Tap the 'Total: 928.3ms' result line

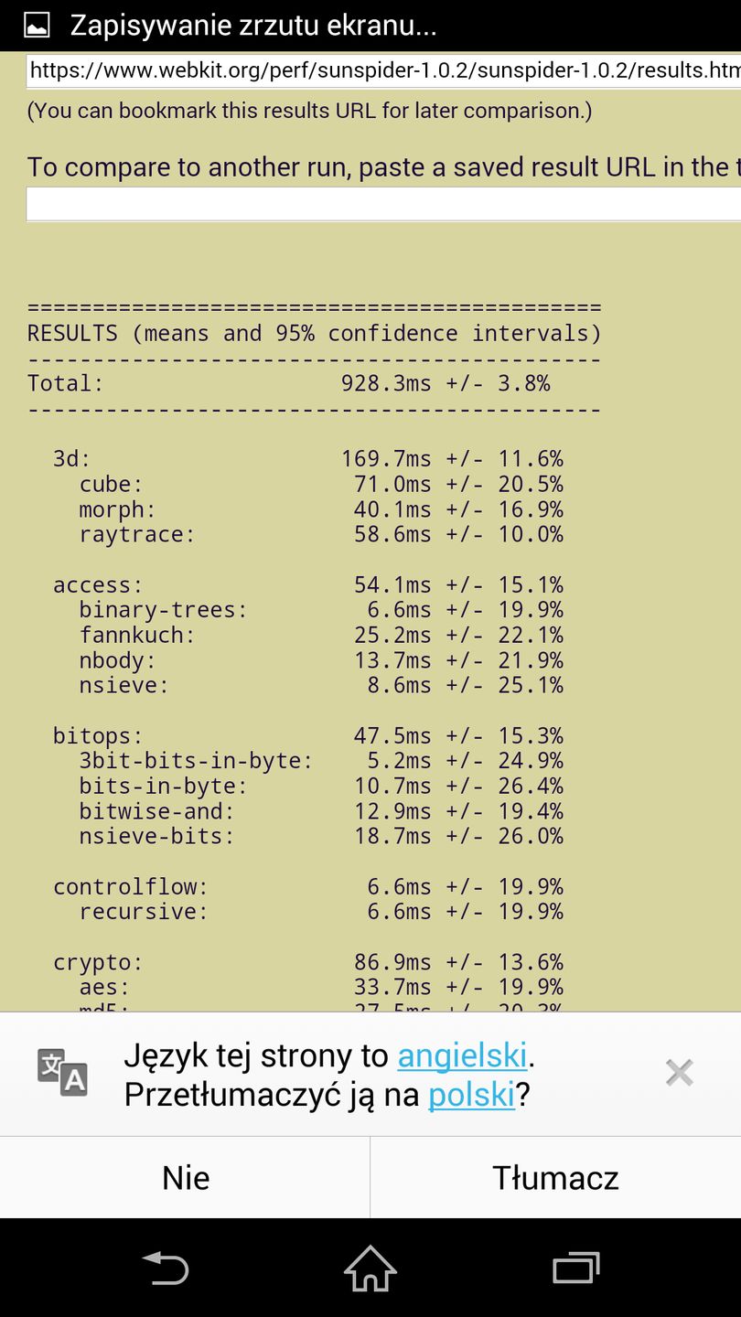tap(289, 383)
